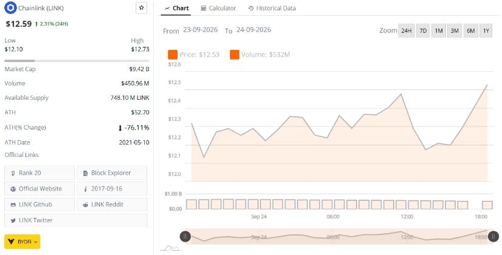The image size is (502, 255).
Task: Click the Calculator tab icon
Action: [x=204, y=9]
